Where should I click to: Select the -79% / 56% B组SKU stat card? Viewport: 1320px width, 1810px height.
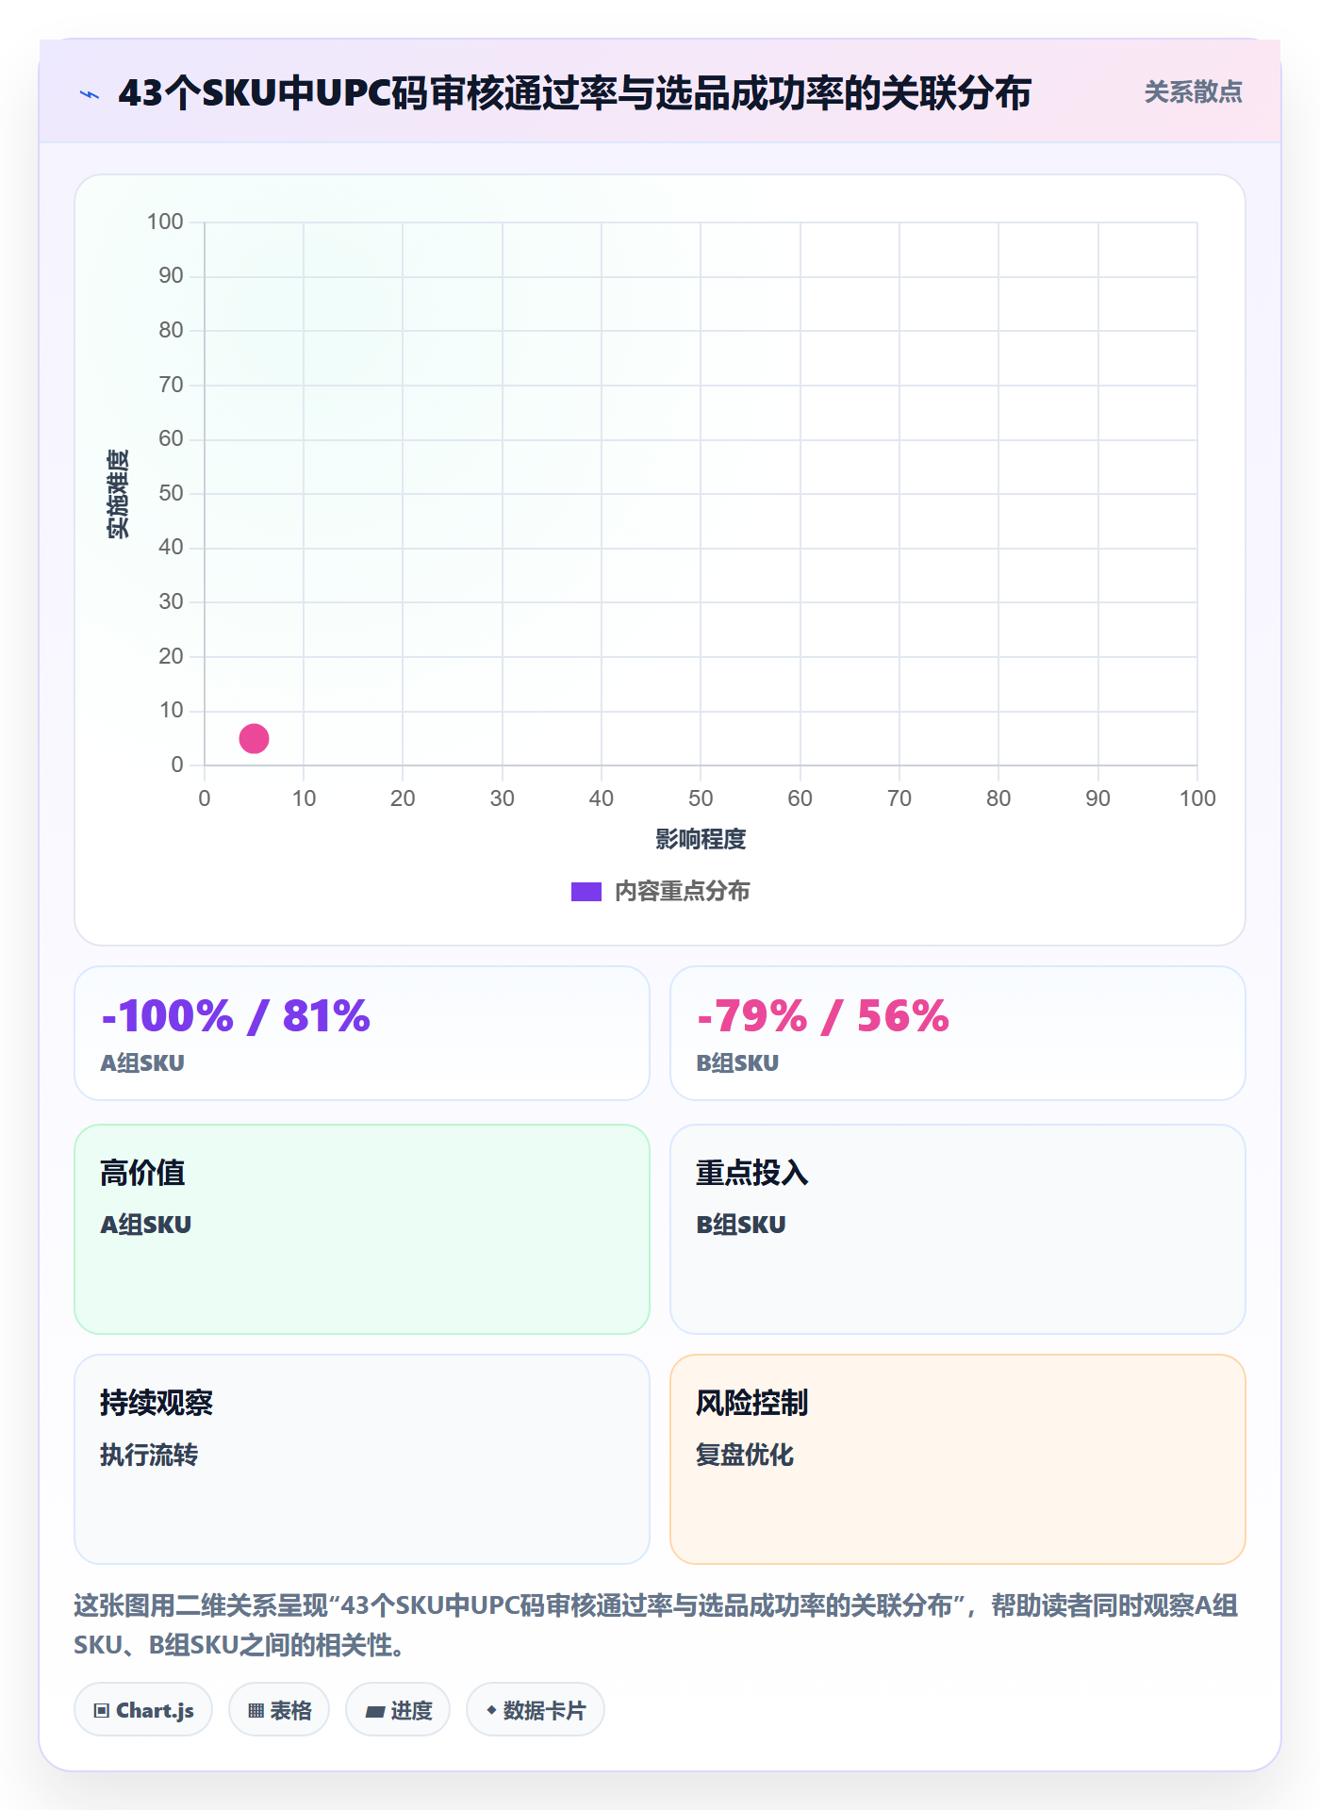[x=958, y=1033]
